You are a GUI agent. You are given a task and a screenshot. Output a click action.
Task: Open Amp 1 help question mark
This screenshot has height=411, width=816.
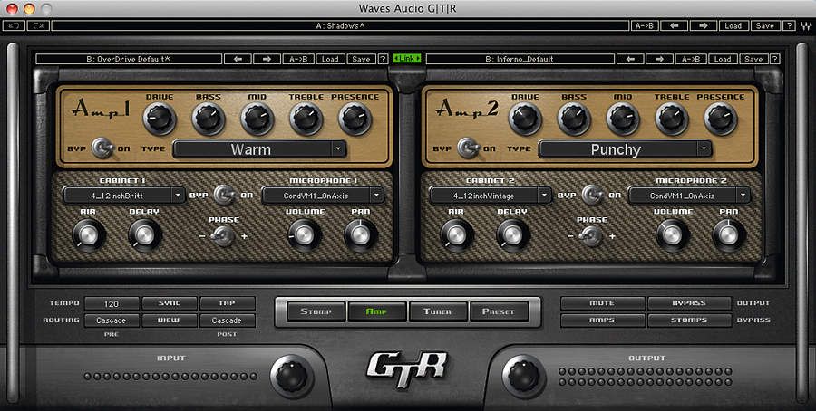[383, 59]
